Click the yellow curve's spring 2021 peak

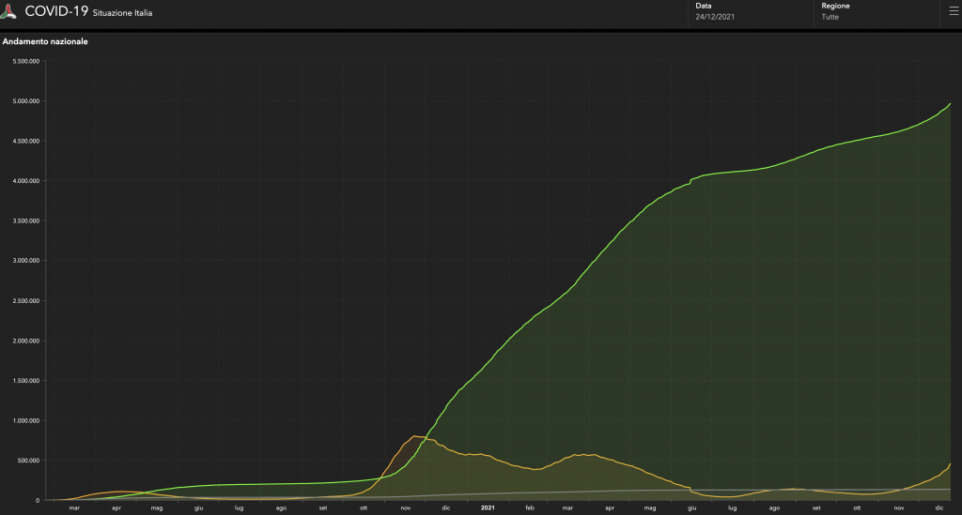click(582, 455)
